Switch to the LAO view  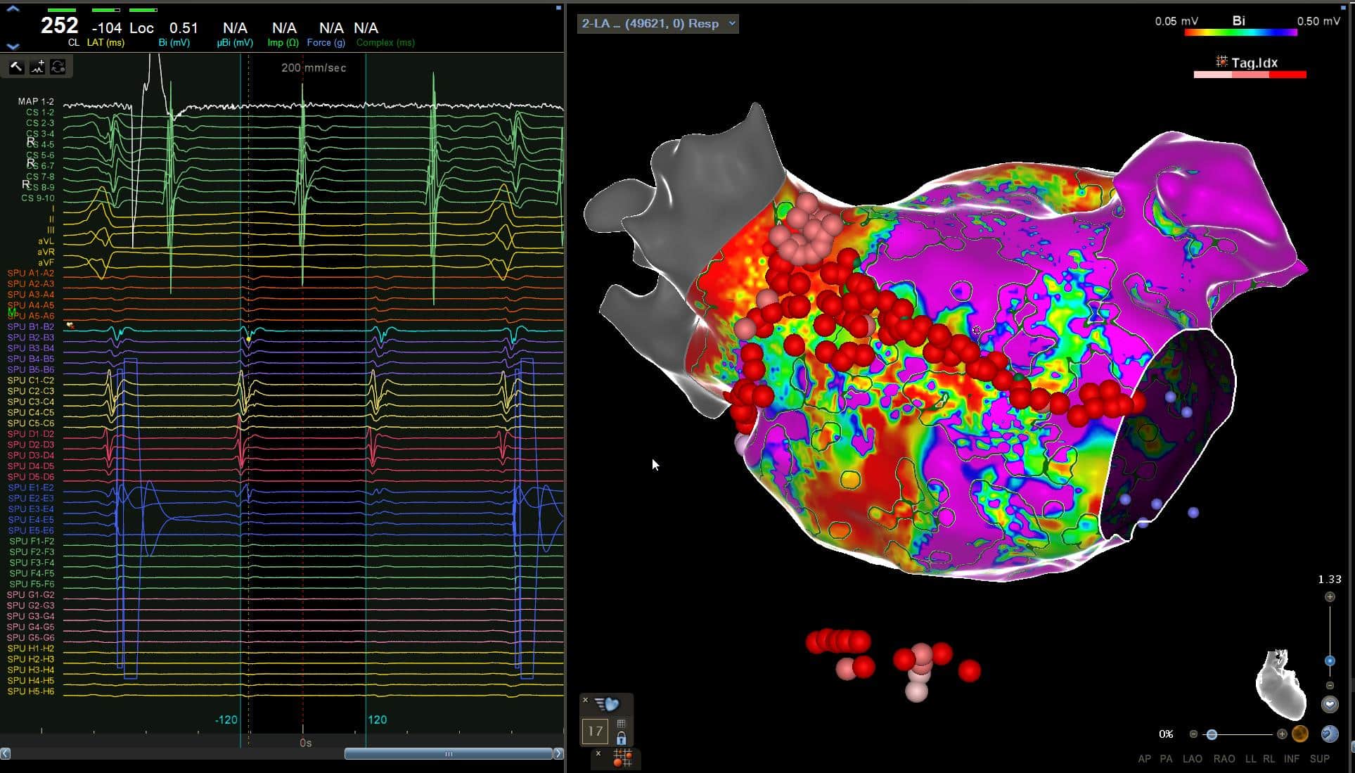point(1193,759)
